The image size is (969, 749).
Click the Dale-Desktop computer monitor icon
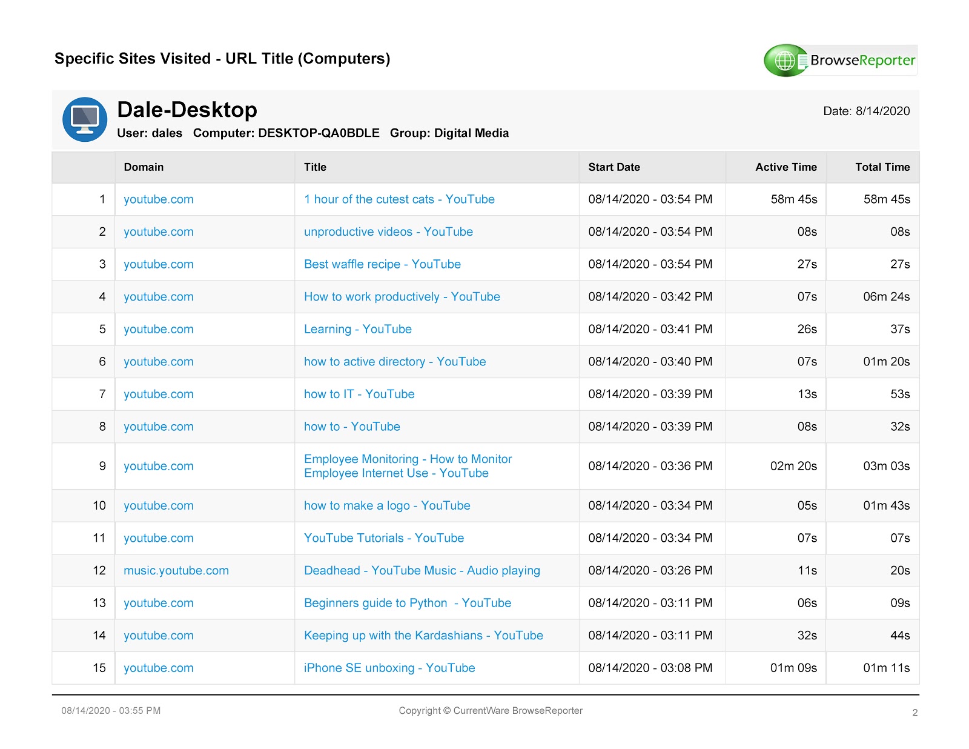tap(85, 119)
